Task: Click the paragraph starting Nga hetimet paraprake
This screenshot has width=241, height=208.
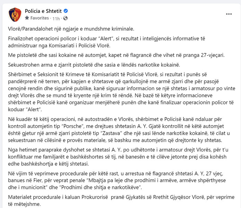Action: pos(118,157)
